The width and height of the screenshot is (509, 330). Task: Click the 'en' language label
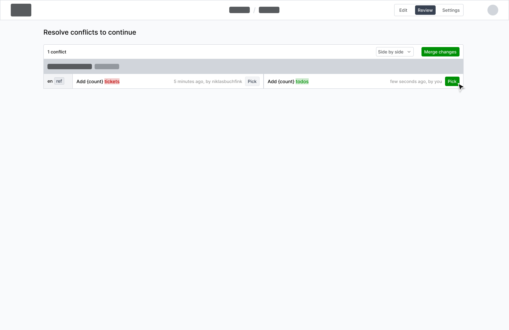[x=50, y=81]
